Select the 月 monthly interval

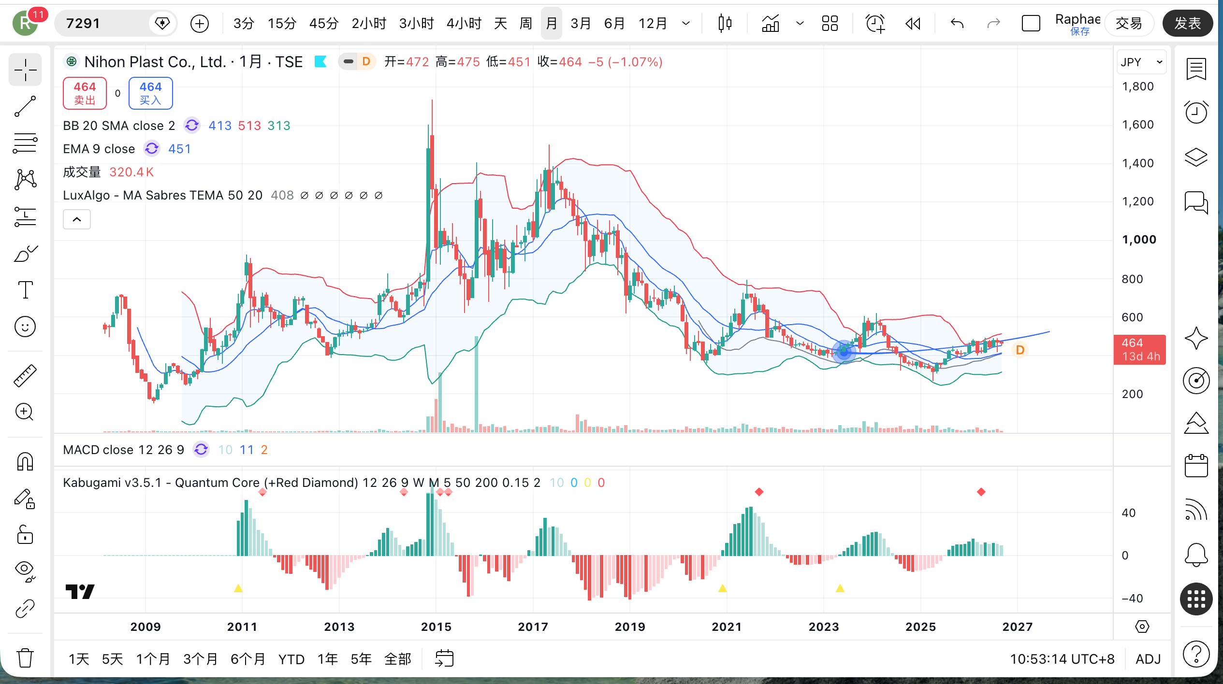pos(552,23)
